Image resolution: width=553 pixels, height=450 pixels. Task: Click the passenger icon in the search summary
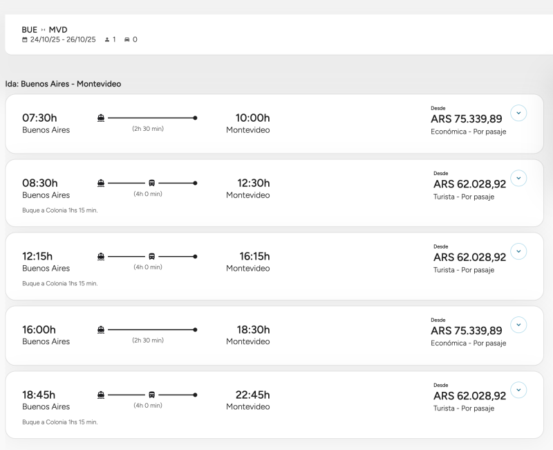(106, 39)
